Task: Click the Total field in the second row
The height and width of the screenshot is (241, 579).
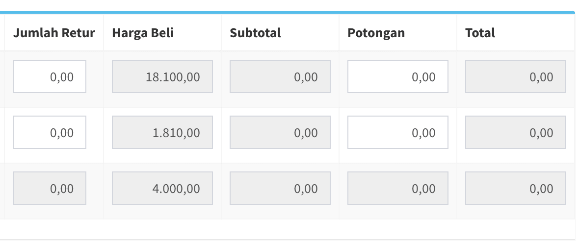Action: 516,132
